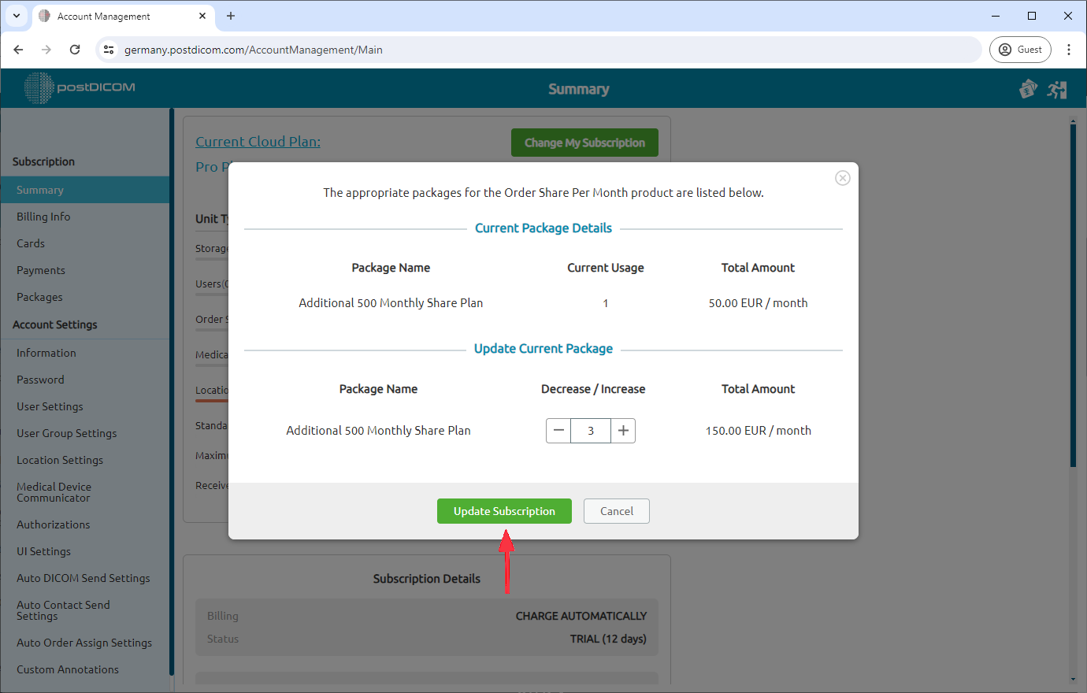Open the cloud orders icon in the header
This screenshot has height=693, width=1087.
click(1029, 89)
